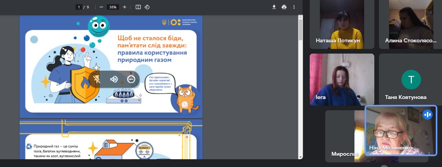442x167 pixels.
Task: Click the Ministry of Education logo on slide
Action: point(179,22)
